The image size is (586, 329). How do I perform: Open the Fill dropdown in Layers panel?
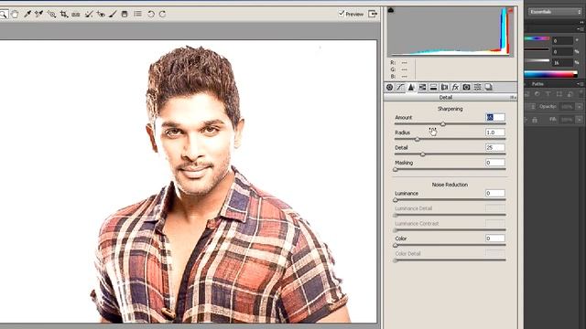point(580,120)
